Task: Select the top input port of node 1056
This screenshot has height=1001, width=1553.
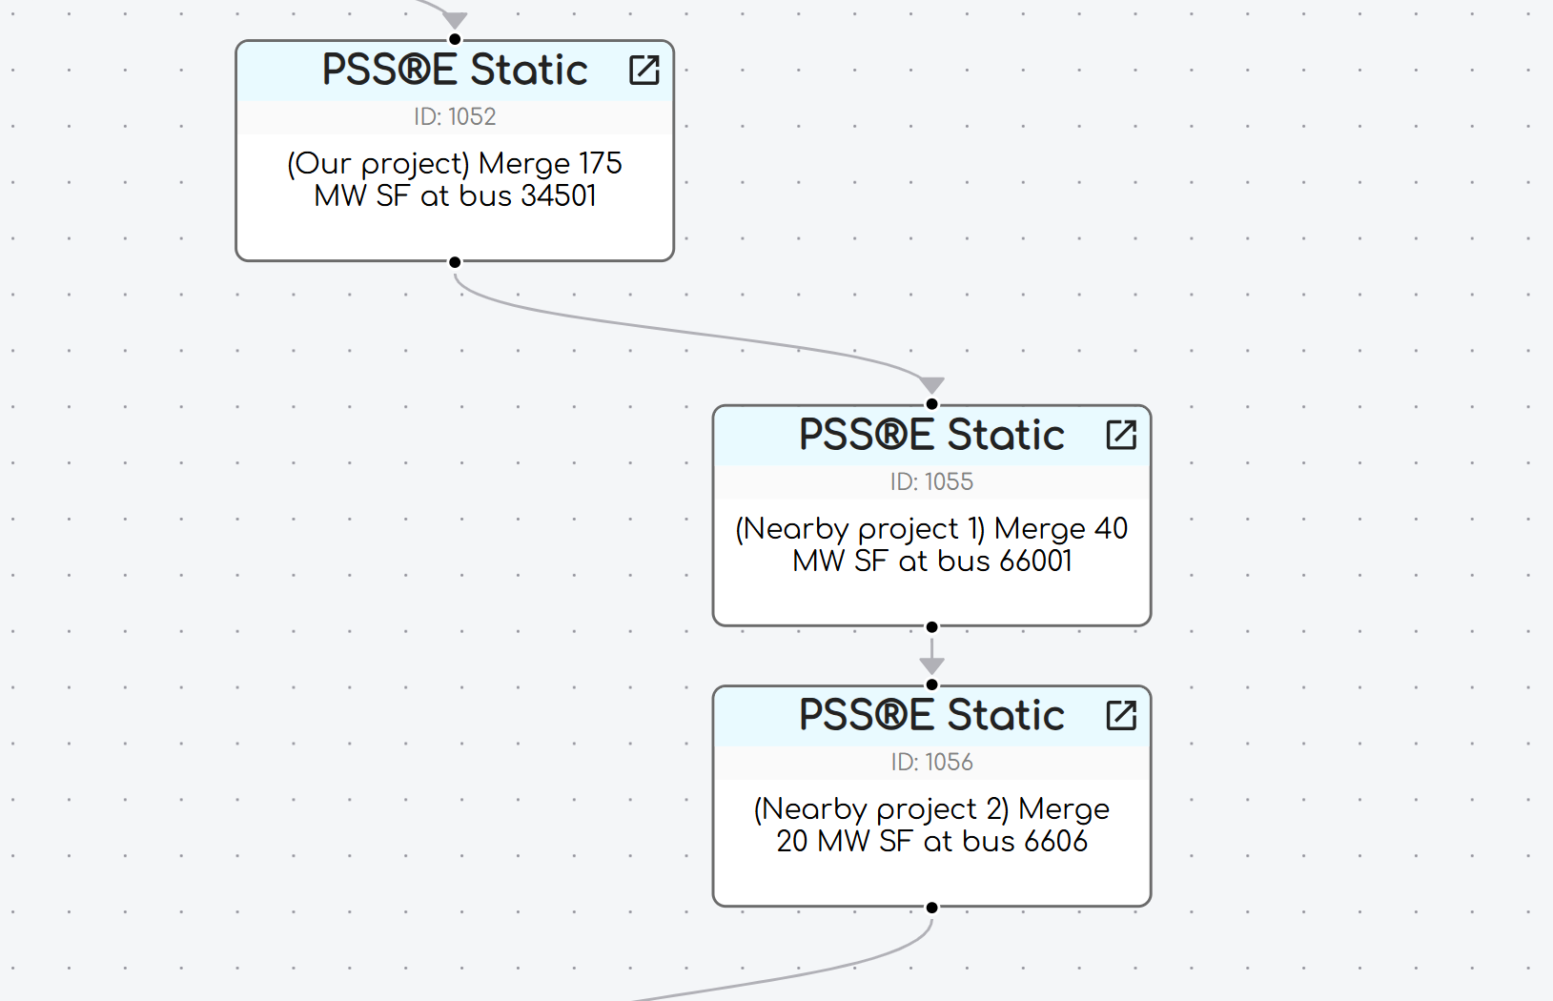Action: click(x=931, y=684)
